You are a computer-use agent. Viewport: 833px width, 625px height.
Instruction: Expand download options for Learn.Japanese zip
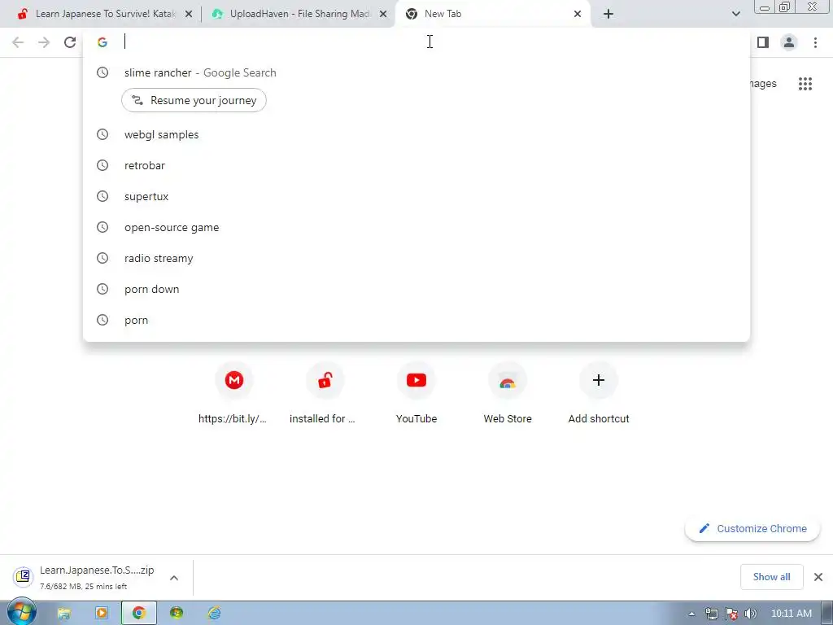point(174,578)
